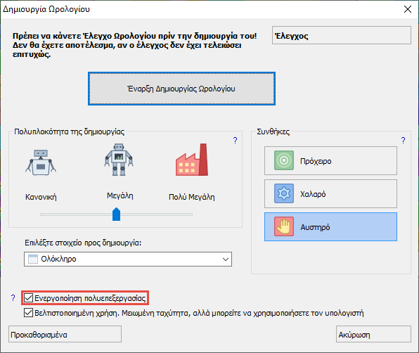
Task: Click the blue gear icon for Χαλαρό
Action: click(284, 193)
